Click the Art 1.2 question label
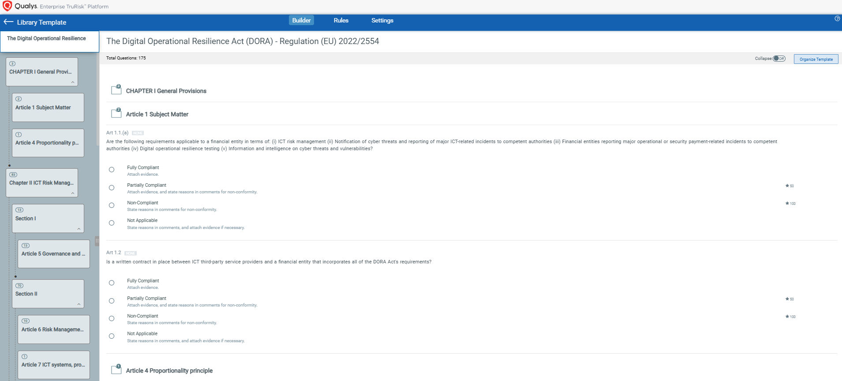 113,252
